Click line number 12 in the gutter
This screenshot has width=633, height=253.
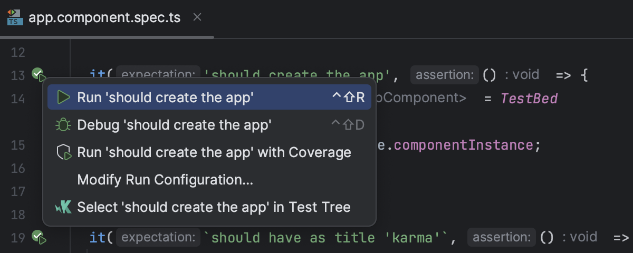tap(18, 53)
